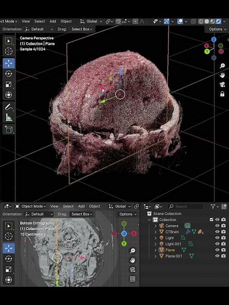Image resolution: width=229 pixels, height=305 pixels.
Task: Toggle orthographic grid icon in bottom viewport
Action: click(133, 279)
